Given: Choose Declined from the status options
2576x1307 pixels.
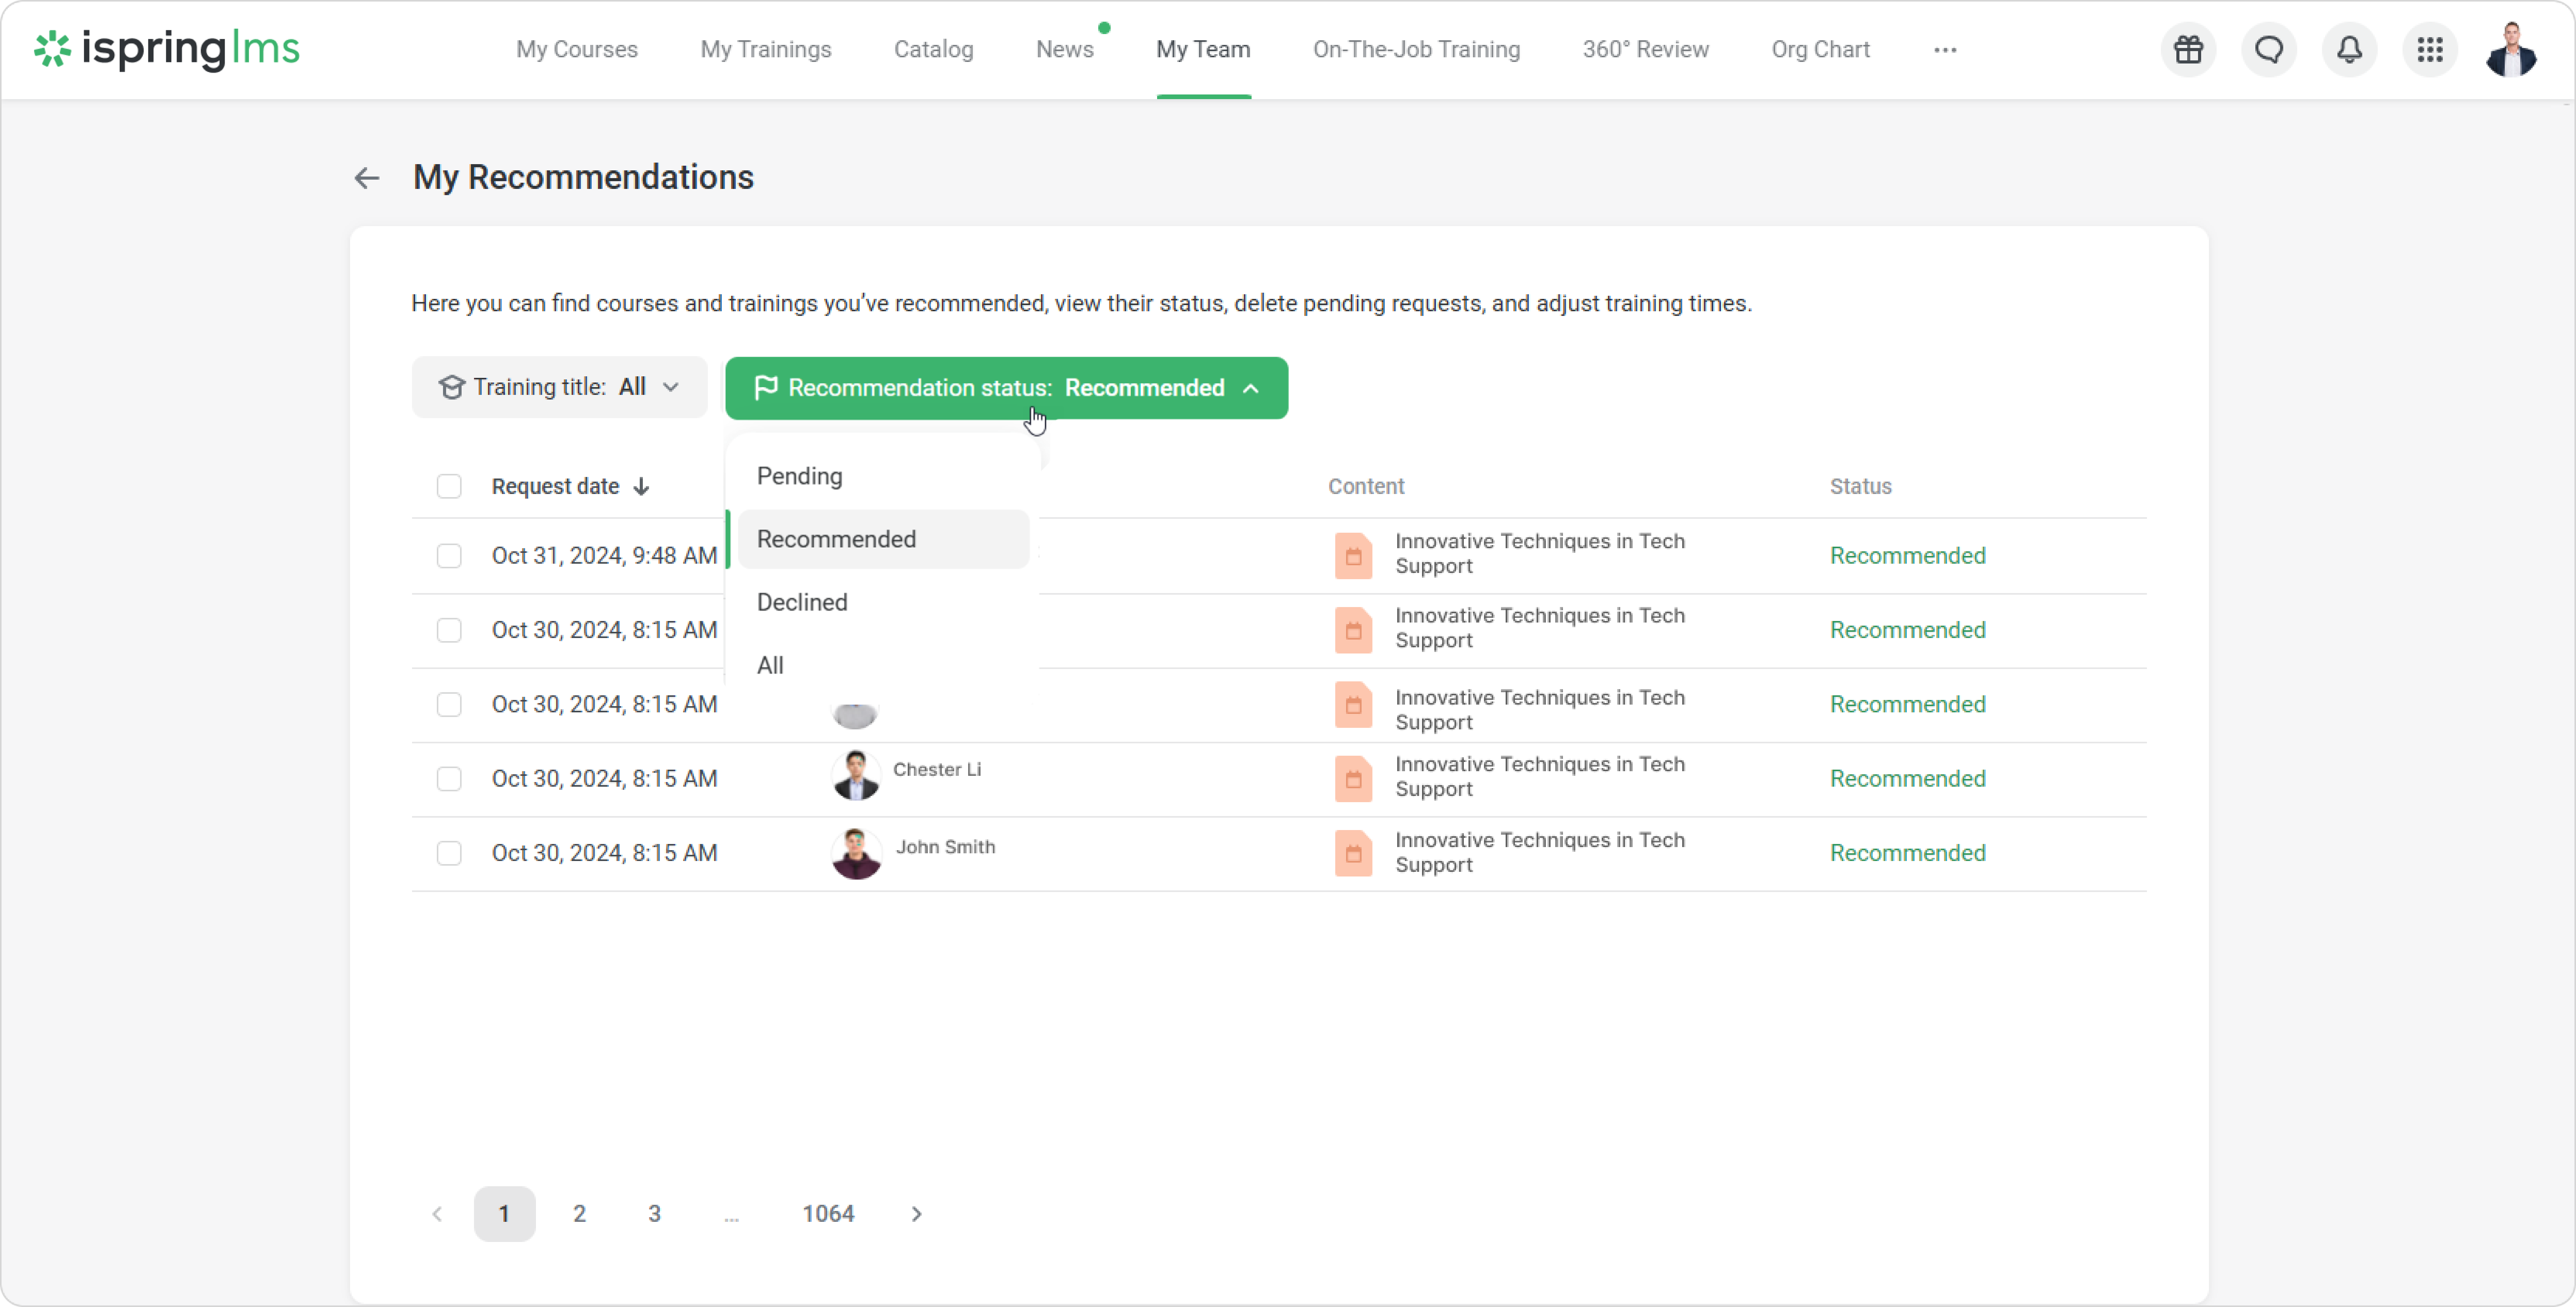Looking at the screenshot, I should point(802,602).
